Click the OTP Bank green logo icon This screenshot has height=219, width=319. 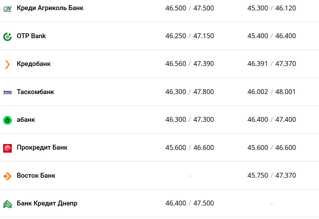point(7,36)
